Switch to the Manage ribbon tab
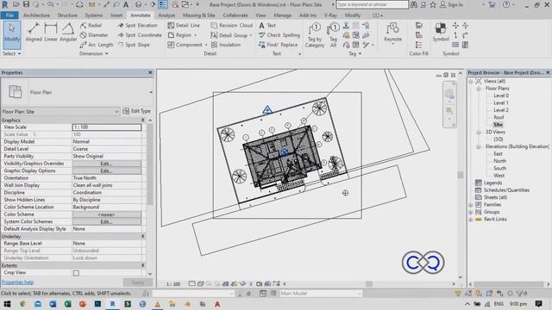Screen dimensions: 552x310 tap(282, 15)
